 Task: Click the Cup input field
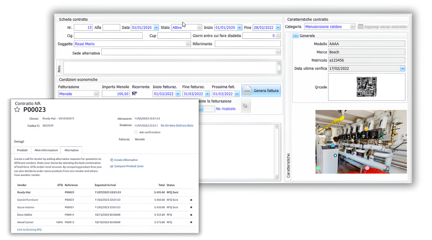click(174, 35)
